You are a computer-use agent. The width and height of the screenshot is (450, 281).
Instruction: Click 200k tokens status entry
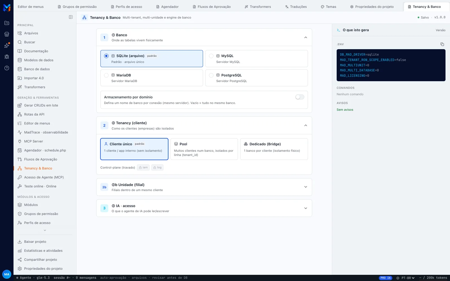(x=433, y=278)
